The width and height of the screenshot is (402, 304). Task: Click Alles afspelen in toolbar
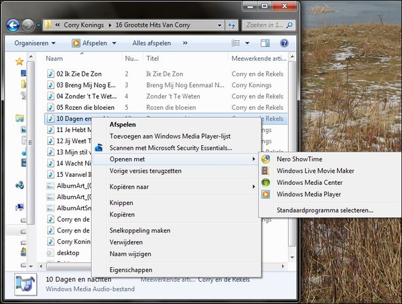click(151, 43)
